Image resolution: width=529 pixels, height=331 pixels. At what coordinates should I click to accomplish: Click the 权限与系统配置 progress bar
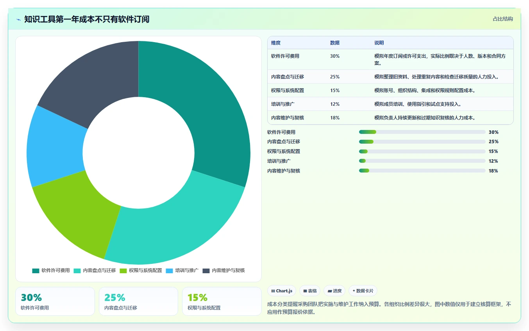coord(422,151)
